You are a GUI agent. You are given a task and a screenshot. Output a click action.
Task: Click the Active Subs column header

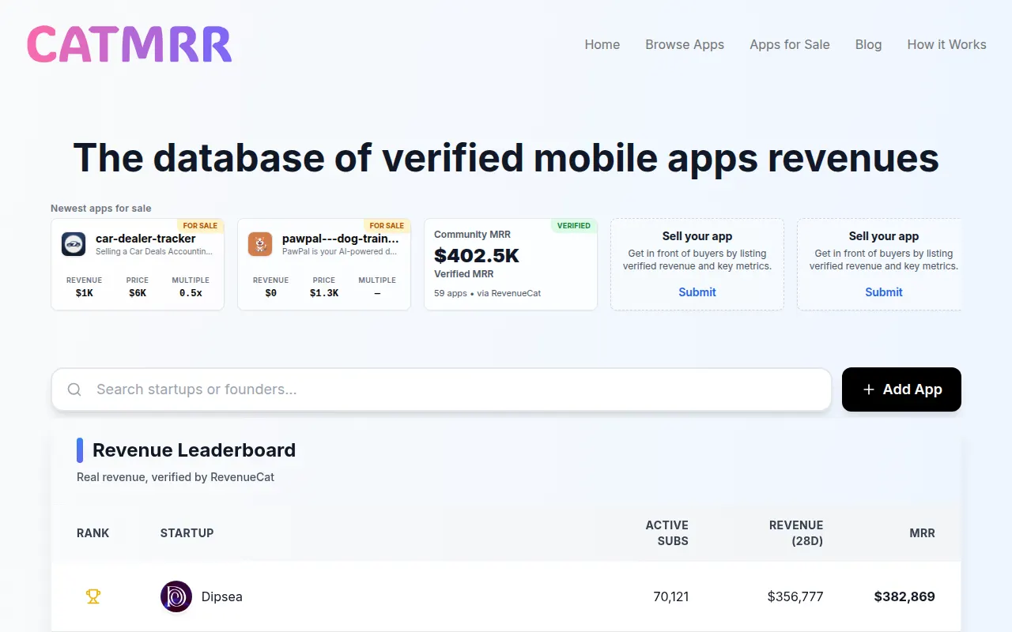(667, 533)
